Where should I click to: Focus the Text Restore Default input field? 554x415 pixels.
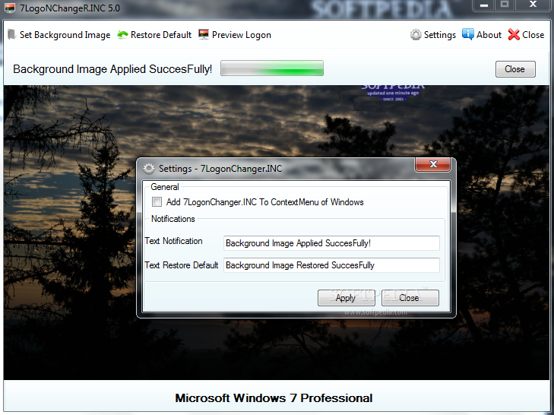click(x=331, y=265)
